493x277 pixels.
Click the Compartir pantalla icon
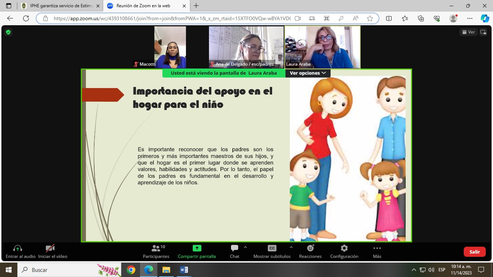pos(197,248)
